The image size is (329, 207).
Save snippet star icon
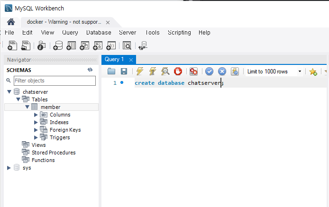point(313,72)
